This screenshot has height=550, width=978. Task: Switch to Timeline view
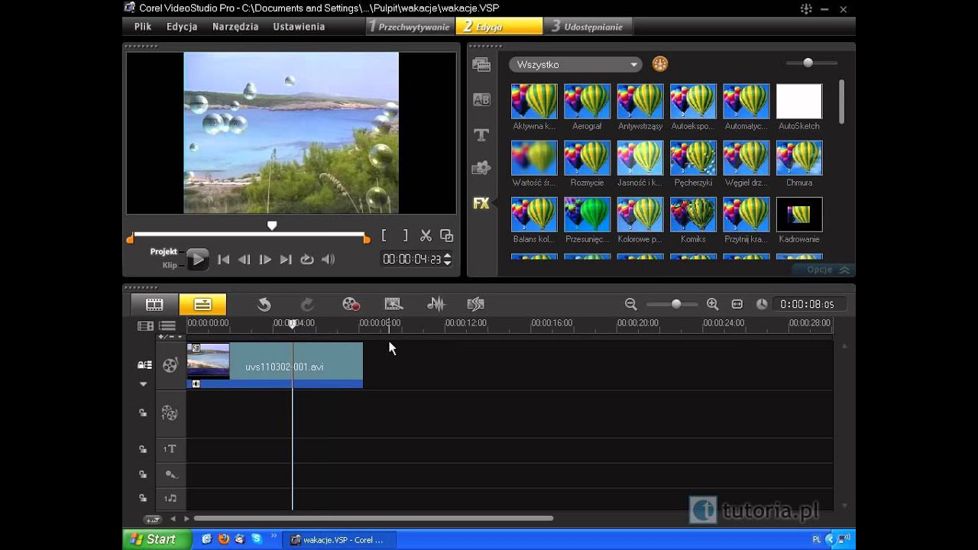tap(202, 304)
